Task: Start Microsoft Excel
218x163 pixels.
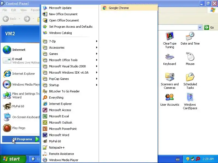Action: [70, 116]
